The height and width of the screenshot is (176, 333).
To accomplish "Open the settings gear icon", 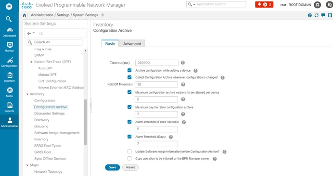I will pos(317,5).
